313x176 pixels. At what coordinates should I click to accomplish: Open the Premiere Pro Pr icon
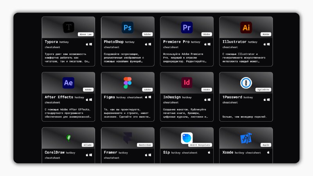point(187,27)
